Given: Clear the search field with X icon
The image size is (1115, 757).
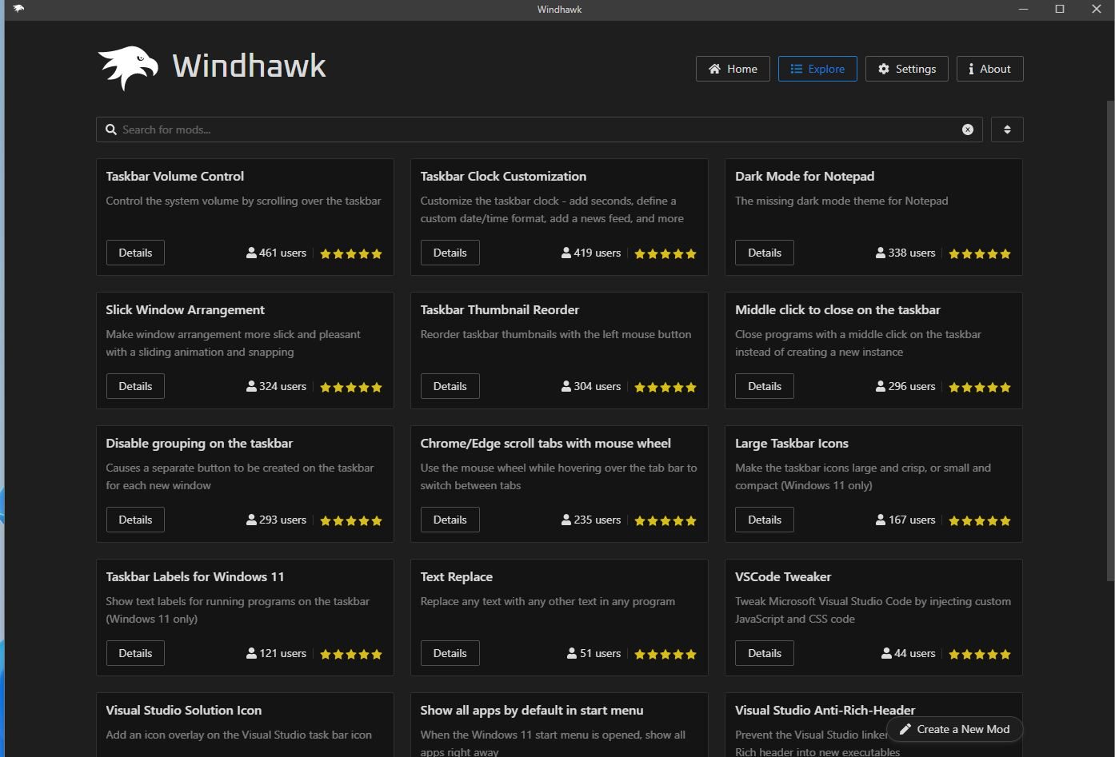Looking at the screenshot, I should pyautogui.click(x=968, y=129).
